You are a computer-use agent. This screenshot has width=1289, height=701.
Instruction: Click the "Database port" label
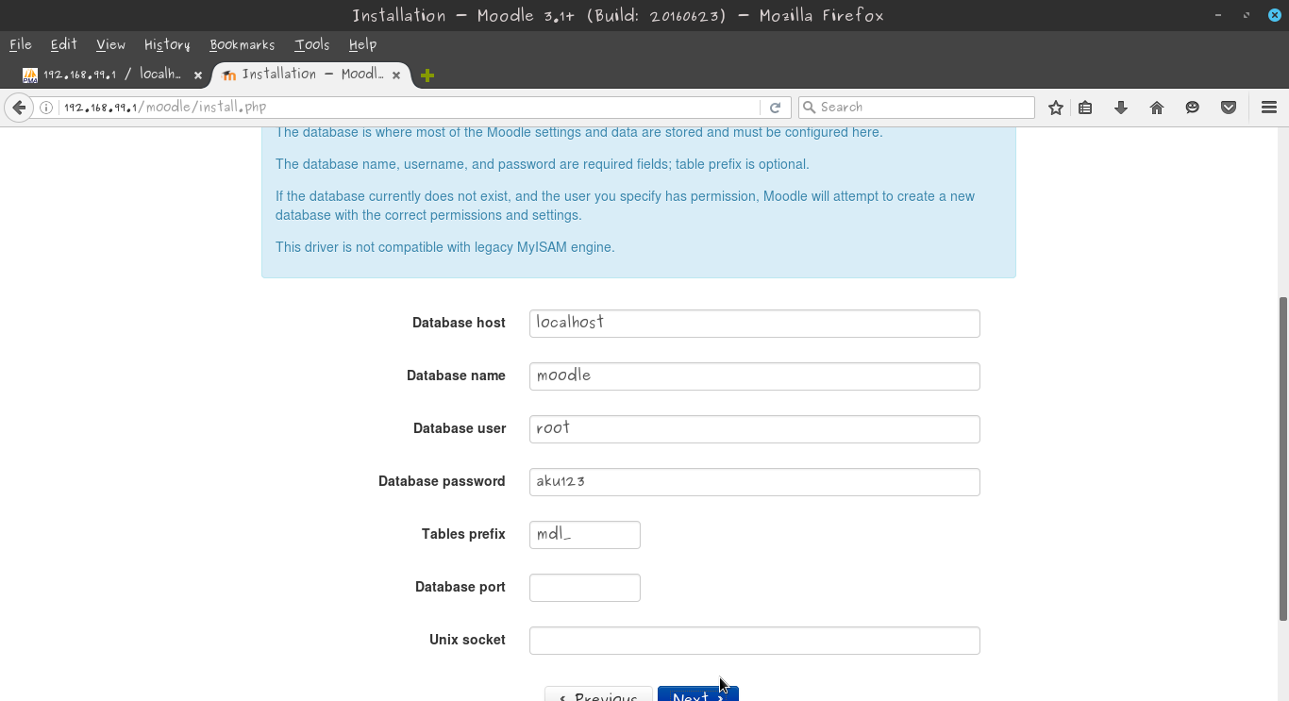(x=460, y=587)
